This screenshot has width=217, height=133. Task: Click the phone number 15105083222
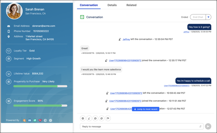(x=41, y=31)
